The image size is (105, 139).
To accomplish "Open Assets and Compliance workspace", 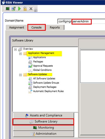I will coord(44,116).
